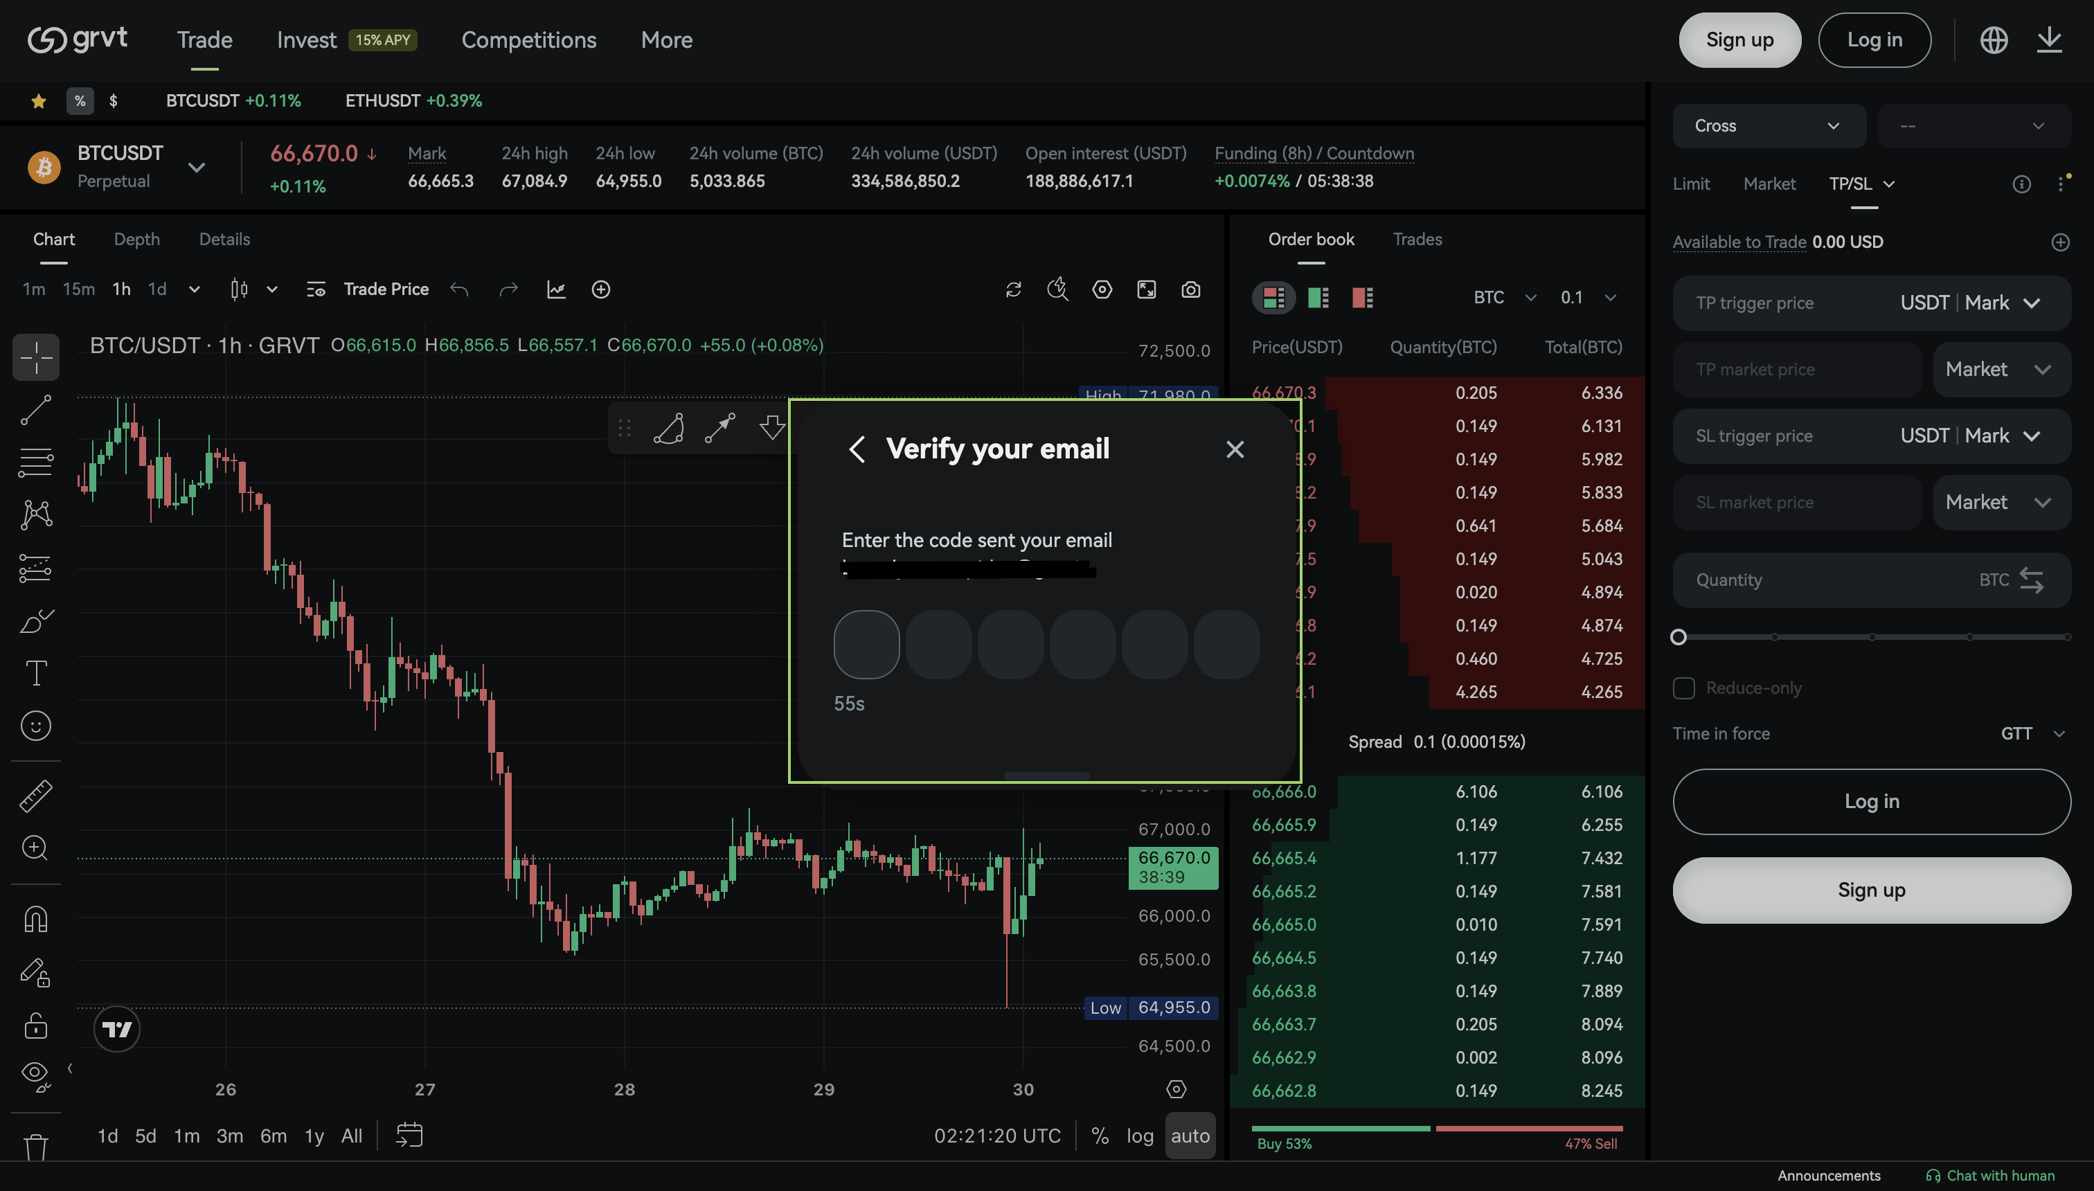Toggle the log scale option

(x=1139, y=1136)
